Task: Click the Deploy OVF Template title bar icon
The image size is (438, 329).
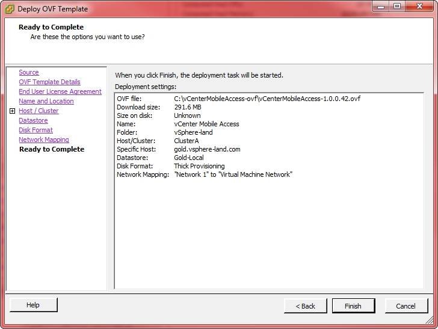Action: [x=10, y=8]
